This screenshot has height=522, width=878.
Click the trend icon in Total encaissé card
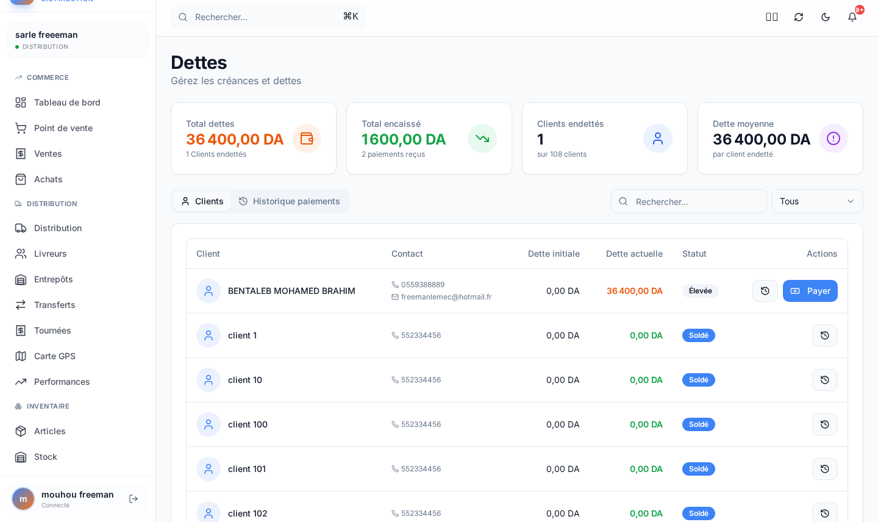click(x=482, y=138)
